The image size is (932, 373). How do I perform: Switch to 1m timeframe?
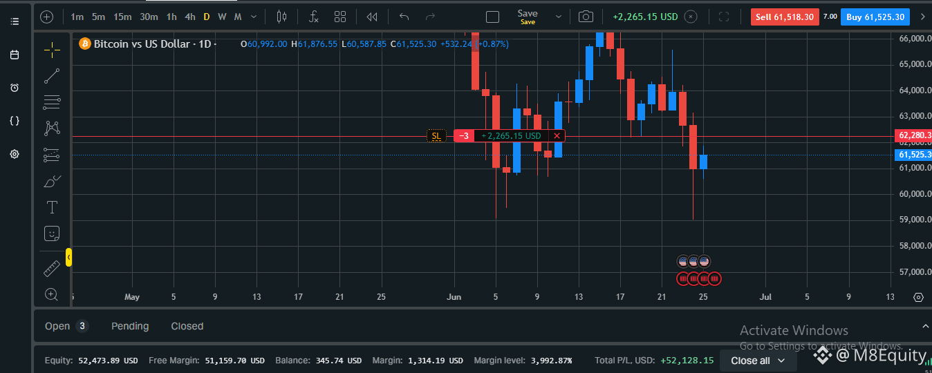(x=77, y=17)
